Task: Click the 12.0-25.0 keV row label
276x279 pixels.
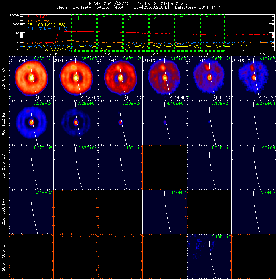Action: coord(4,167)
